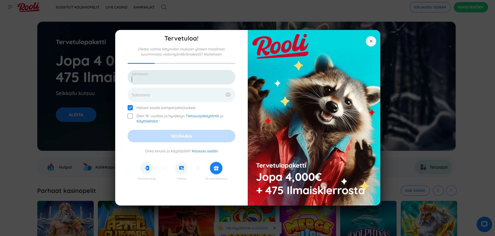Uncheck Haluan saada kampanjatarjouksia checkbox
This screenshot has height=236, width=495.
pos(130,108)
